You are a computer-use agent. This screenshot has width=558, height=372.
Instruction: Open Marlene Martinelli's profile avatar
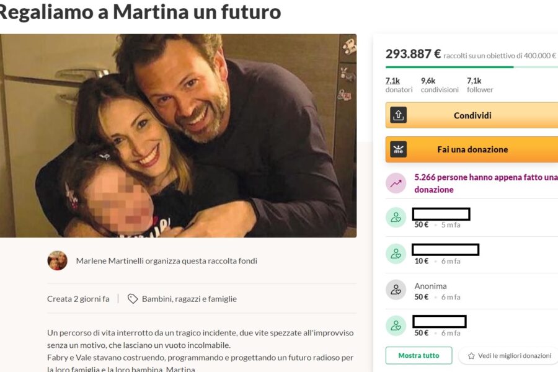tap(58, 261)
